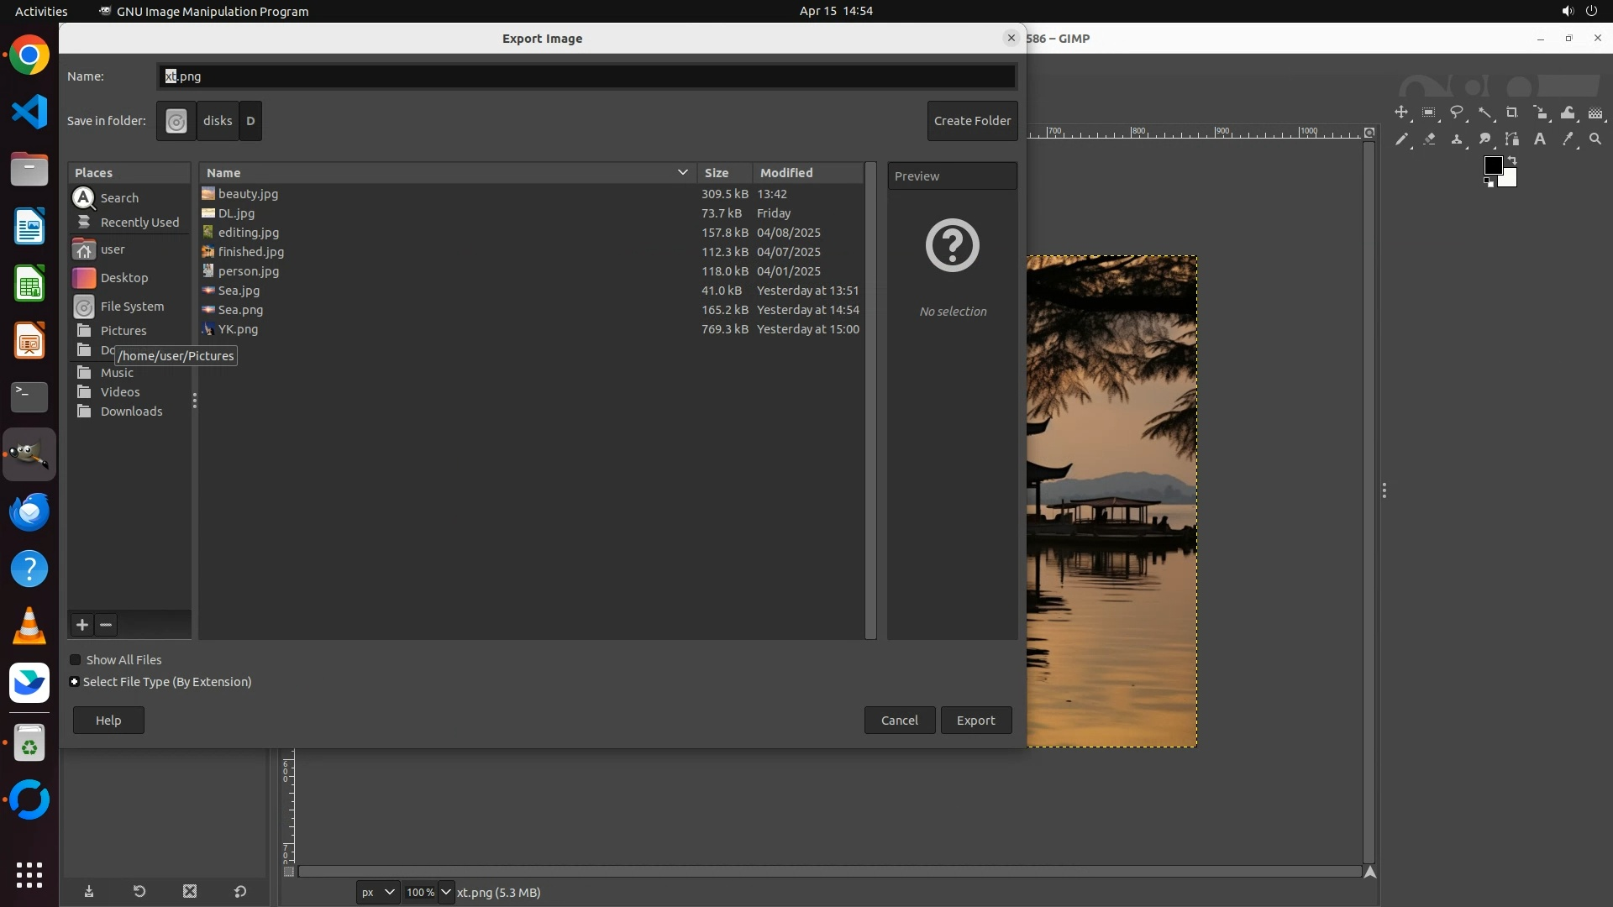Click the black foreground color swatch
The image size is (1613, 907).
point(1492,165)
